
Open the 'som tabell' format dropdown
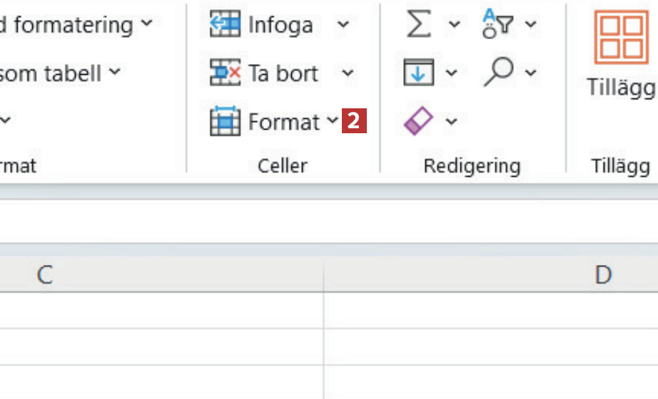(x=115, y=72)
